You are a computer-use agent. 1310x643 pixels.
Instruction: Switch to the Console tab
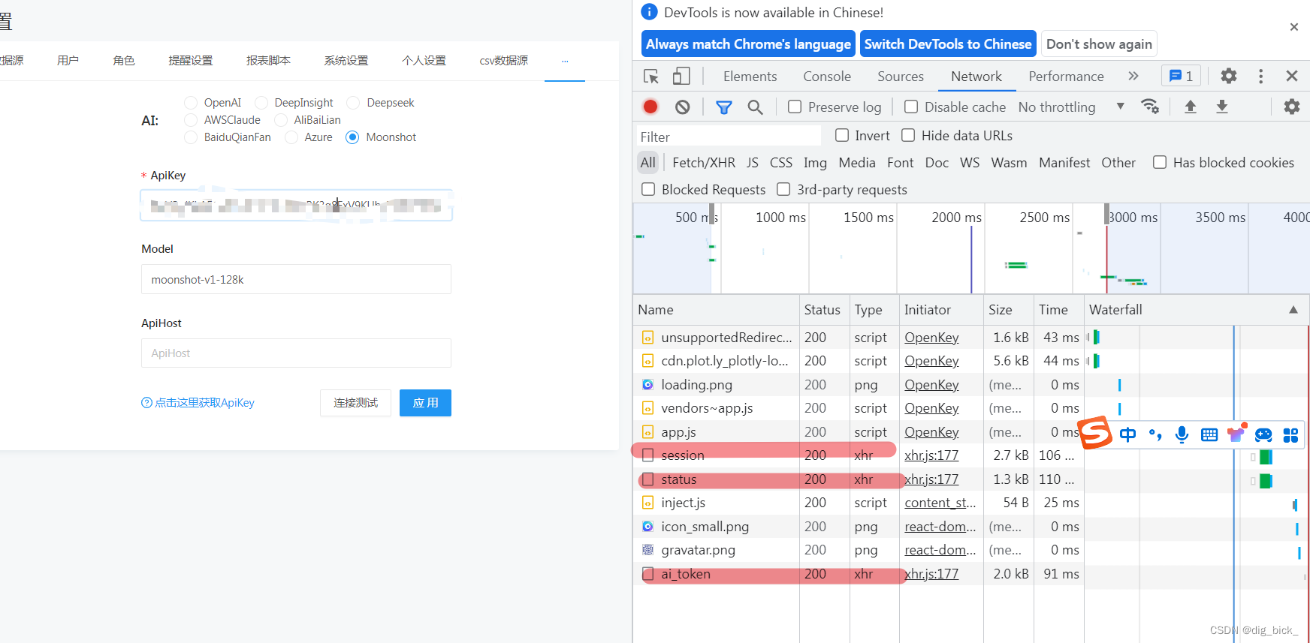827,76
